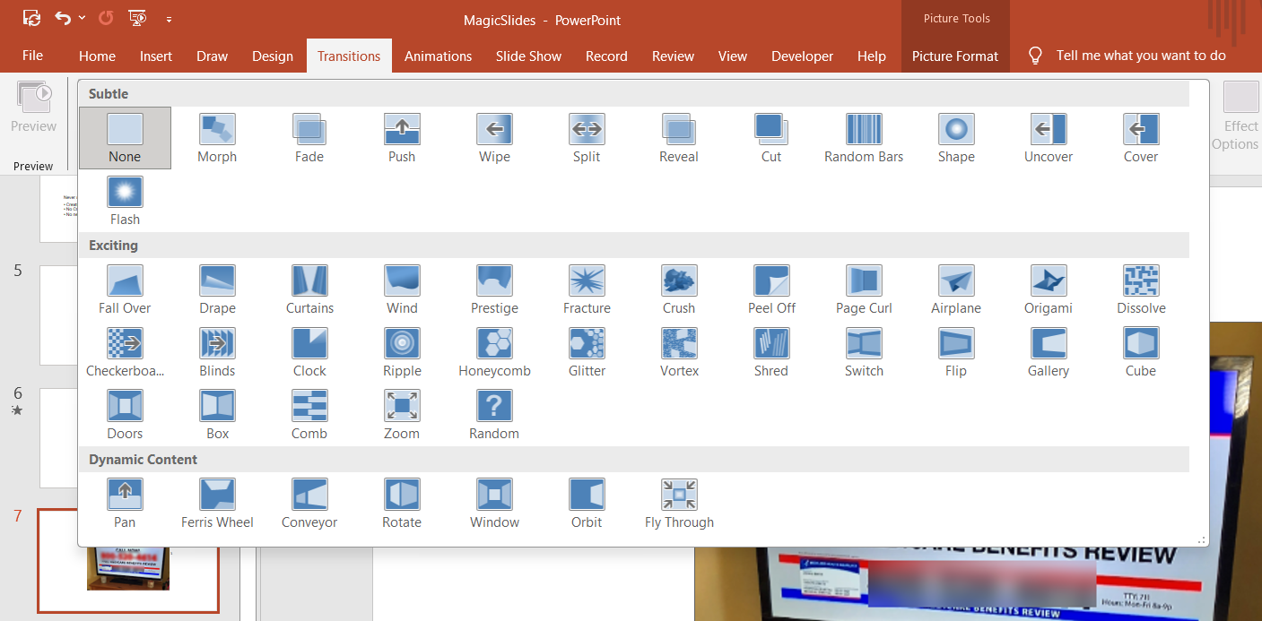Viewport: 1262px width, 621px height.
Task: Pick the Random Bars transition
Action: coord(863,138)
